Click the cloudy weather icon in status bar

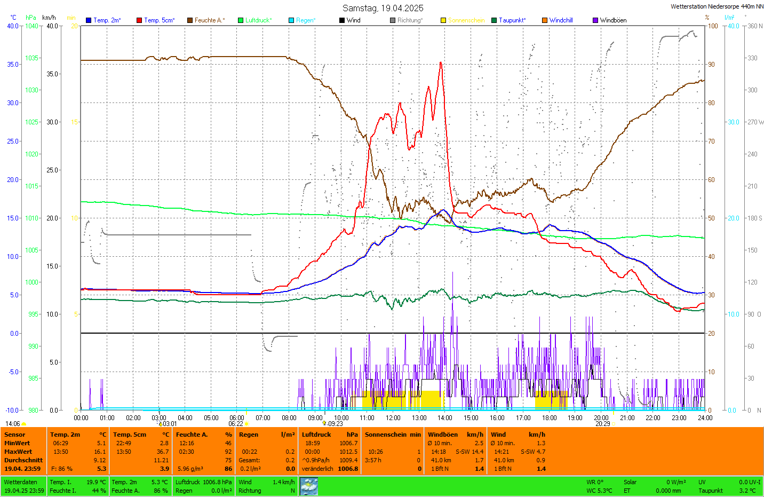pyautogui.click(x=309, y=486)
